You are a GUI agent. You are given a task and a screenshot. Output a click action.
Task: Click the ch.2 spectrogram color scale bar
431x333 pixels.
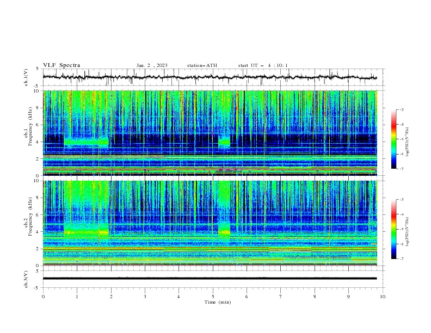(393, 229)
